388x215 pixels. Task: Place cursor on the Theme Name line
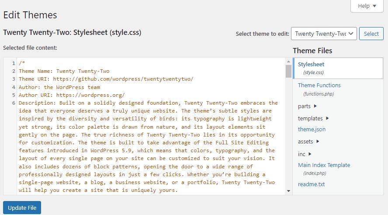tap(64, 71)
